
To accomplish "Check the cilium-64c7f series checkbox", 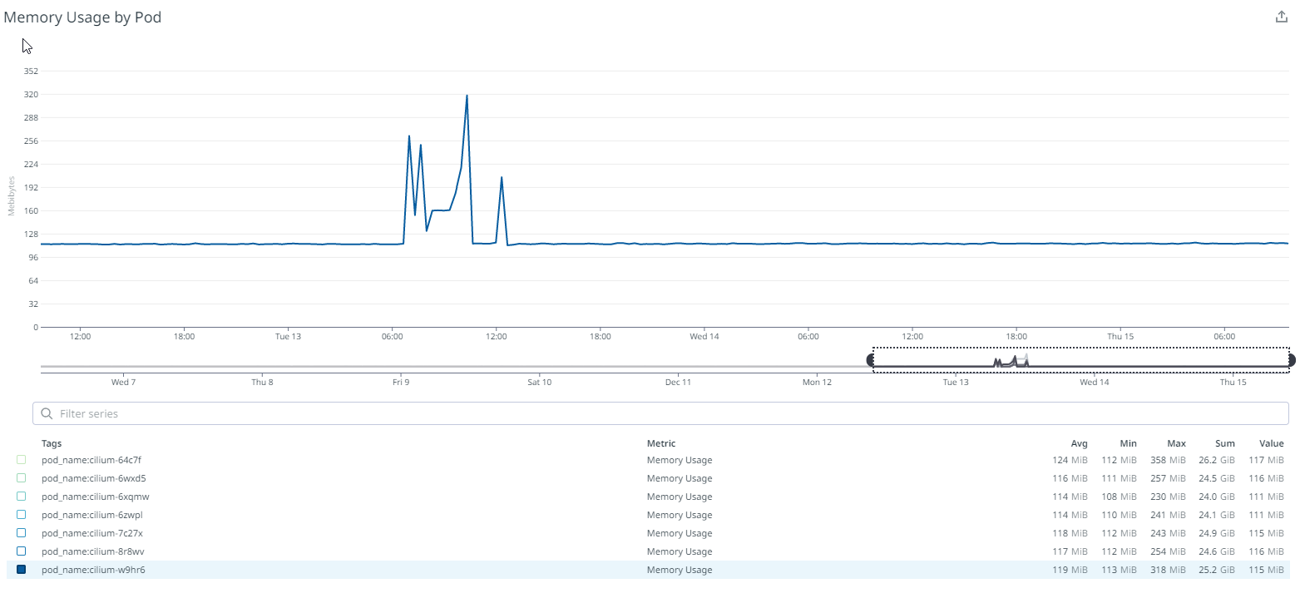I will coord(22,459).
